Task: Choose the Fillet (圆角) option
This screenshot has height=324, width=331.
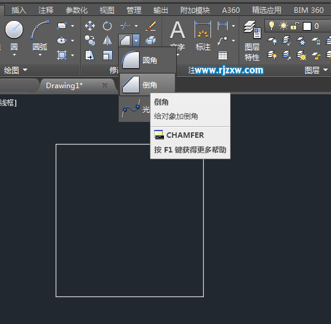Action: tap(147, 60)
